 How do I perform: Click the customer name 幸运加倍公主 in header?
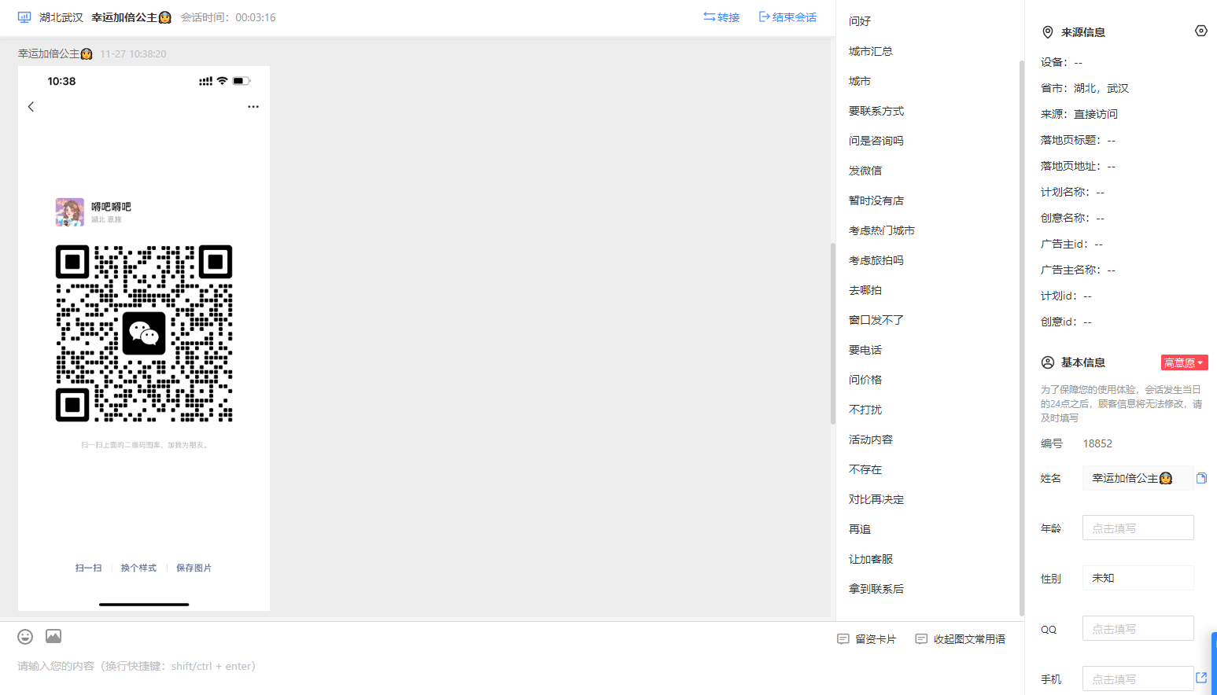pos(131,17)
